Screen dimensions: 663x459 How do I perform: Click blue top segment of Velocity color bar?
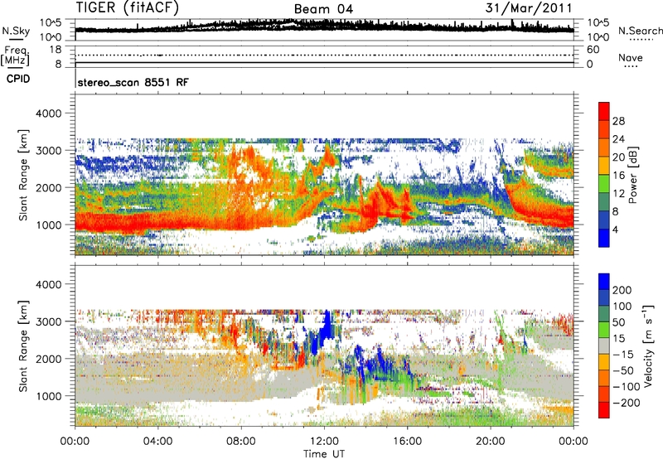(604, 282)
